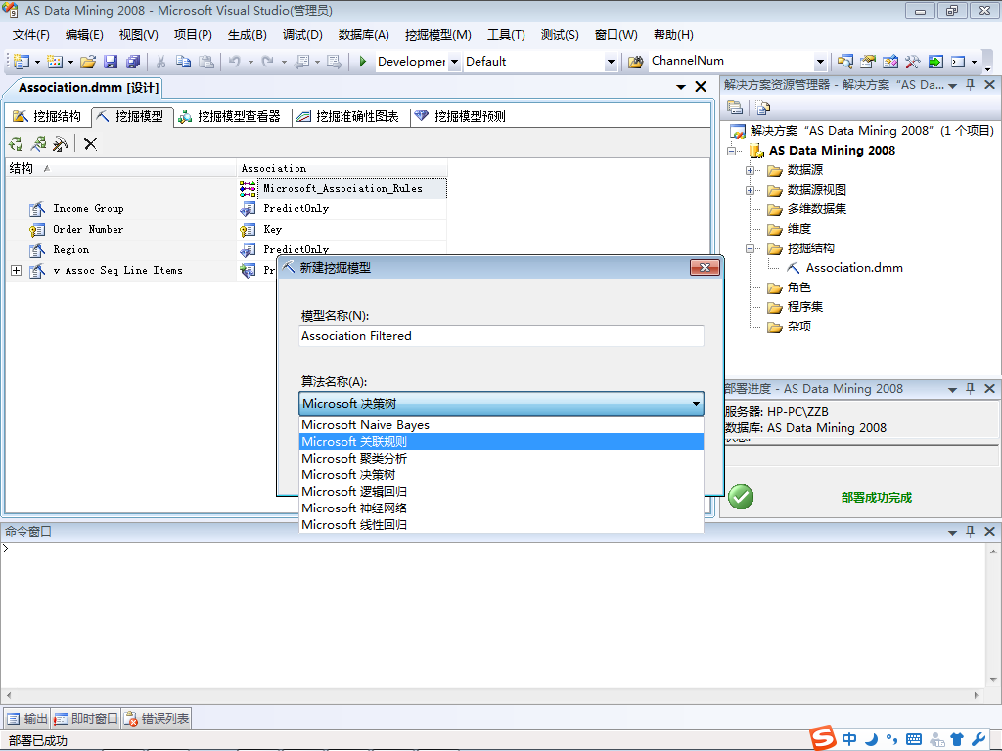Select the 角色 folder in the tree

click(798, 288)
